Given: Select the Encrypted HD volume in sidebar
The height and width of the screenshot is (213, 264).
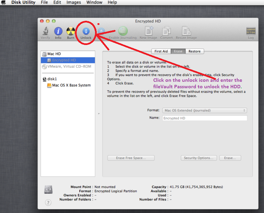Looking at the screenshot, I should pyautogui.click(x=68, y=60).
